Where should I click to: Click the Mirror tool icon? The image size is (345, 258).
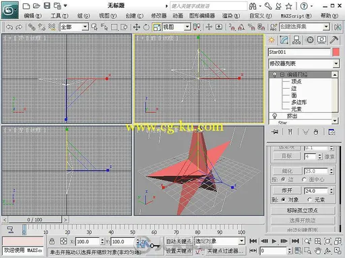pos(338,27)
